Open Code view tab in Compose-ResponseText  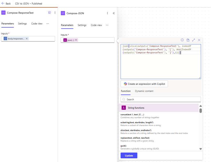pos(37,24)
